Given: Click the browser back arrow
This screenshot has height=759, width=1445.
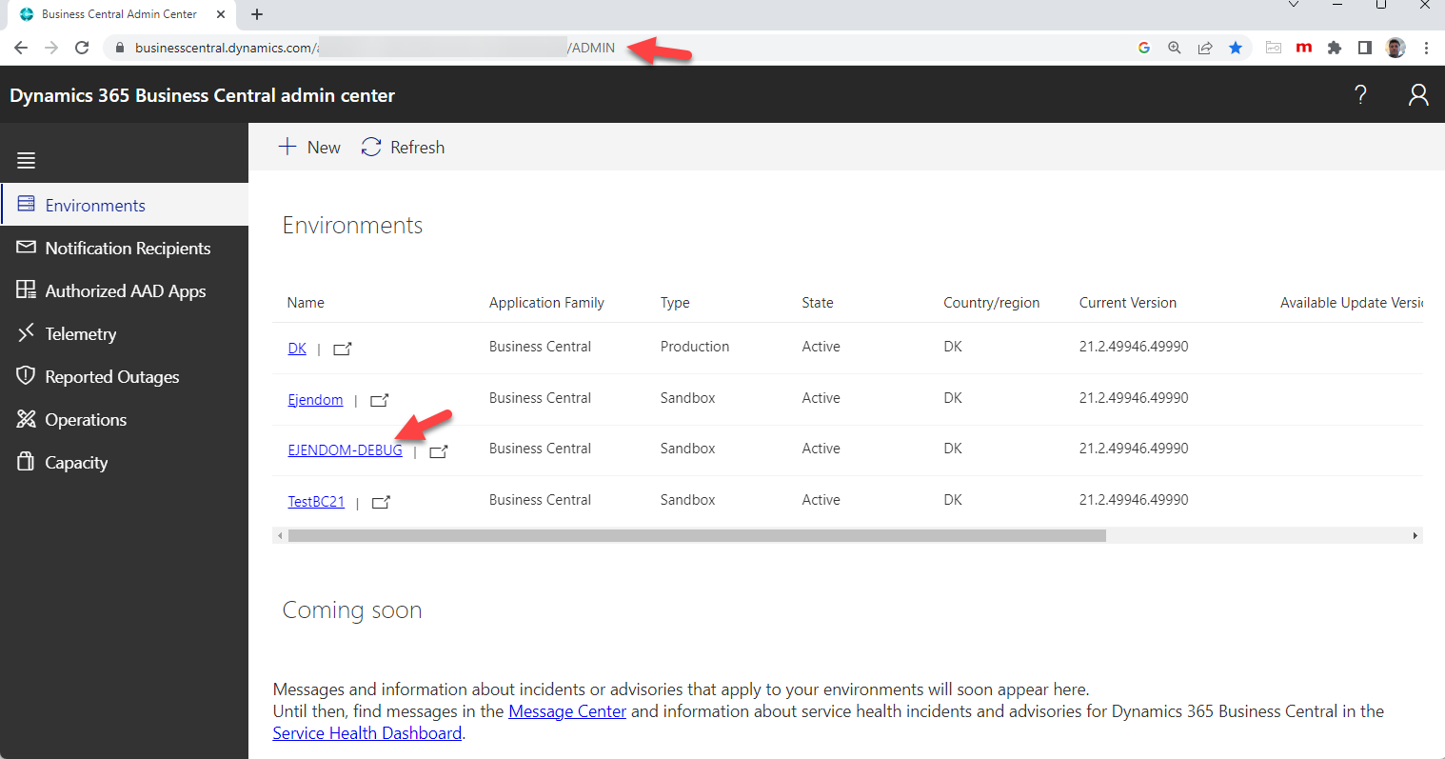Looking at the screenshot, I should point(21,48).
